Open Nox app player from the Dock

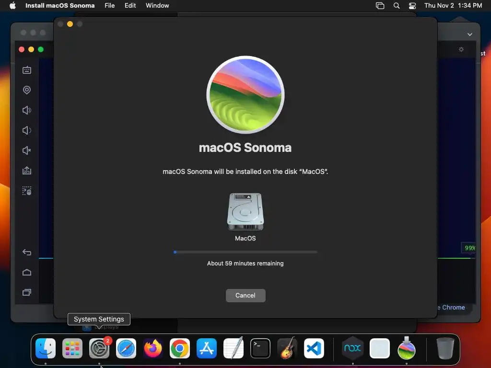352,348
